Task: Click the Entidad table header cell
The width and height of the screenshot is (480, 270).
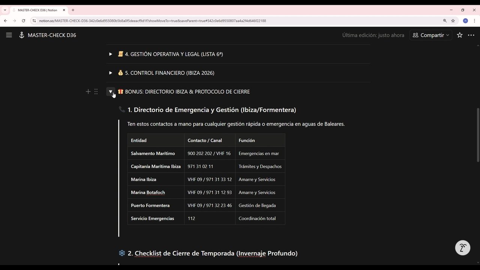Action: tap(156, 140)
